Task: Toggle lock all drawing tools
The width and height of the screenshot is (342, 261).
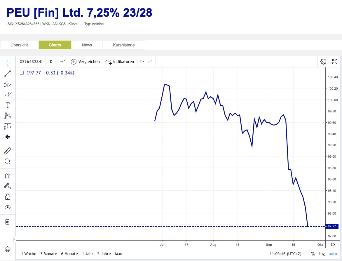Action: pyautogui.click(x=8, y=197)
